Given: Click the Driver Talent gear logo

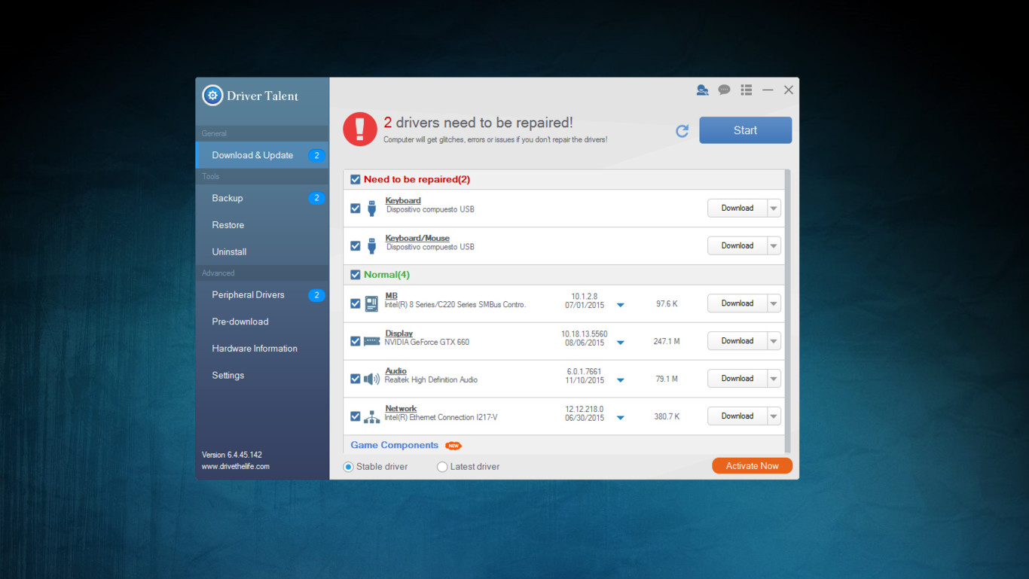Looking at the screenshot, I should [212, 96].
